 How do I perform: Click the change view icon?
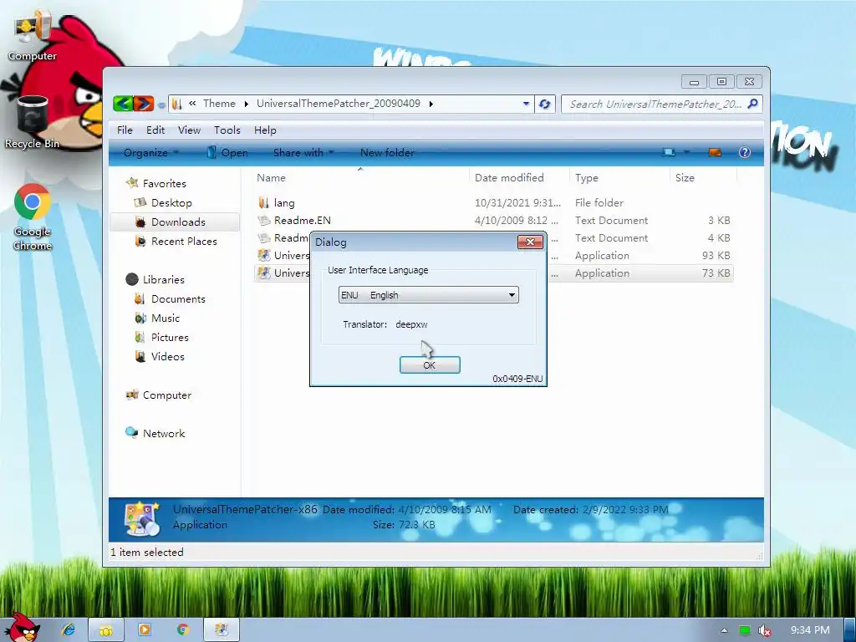pos(668,152)
